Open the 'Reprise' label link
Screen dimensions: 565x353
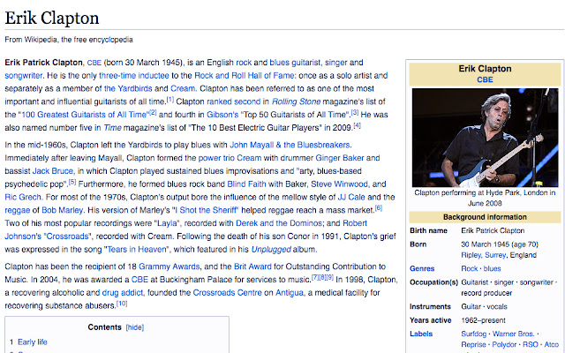point(473,344)
